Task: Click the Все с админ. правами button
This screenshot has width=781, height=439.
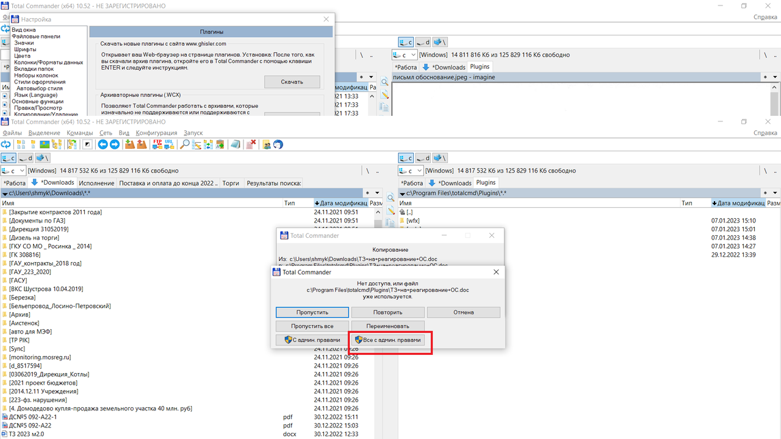Action: (x=388, y=340)
